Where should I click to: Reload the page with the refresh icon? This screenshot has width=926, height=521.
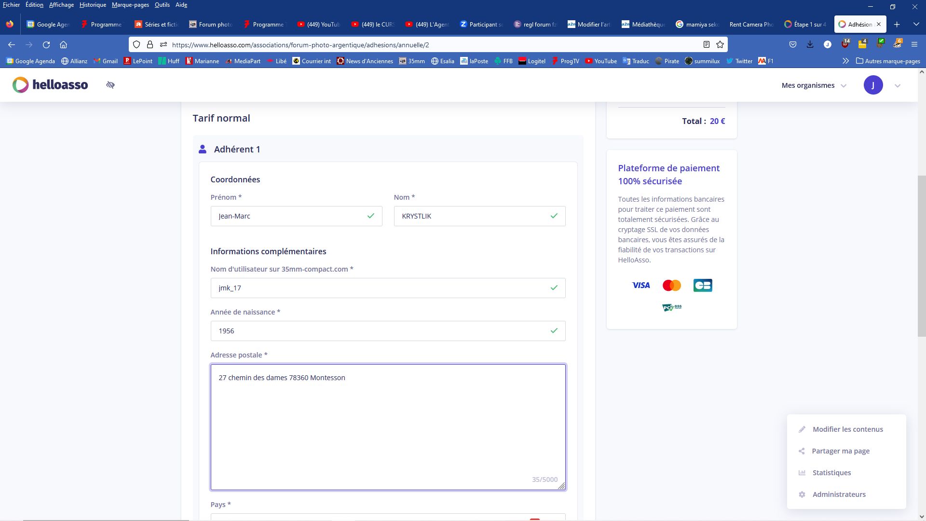[46, 44]
